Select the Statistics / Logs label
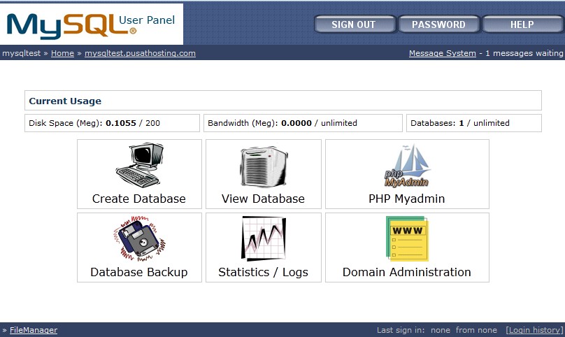 (x=263, y=272)
